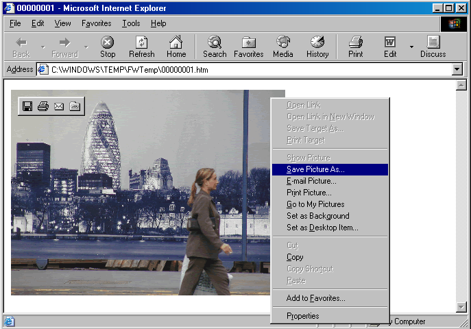
Task: Click the Print toolbar icon
Action: coord(355,46)
